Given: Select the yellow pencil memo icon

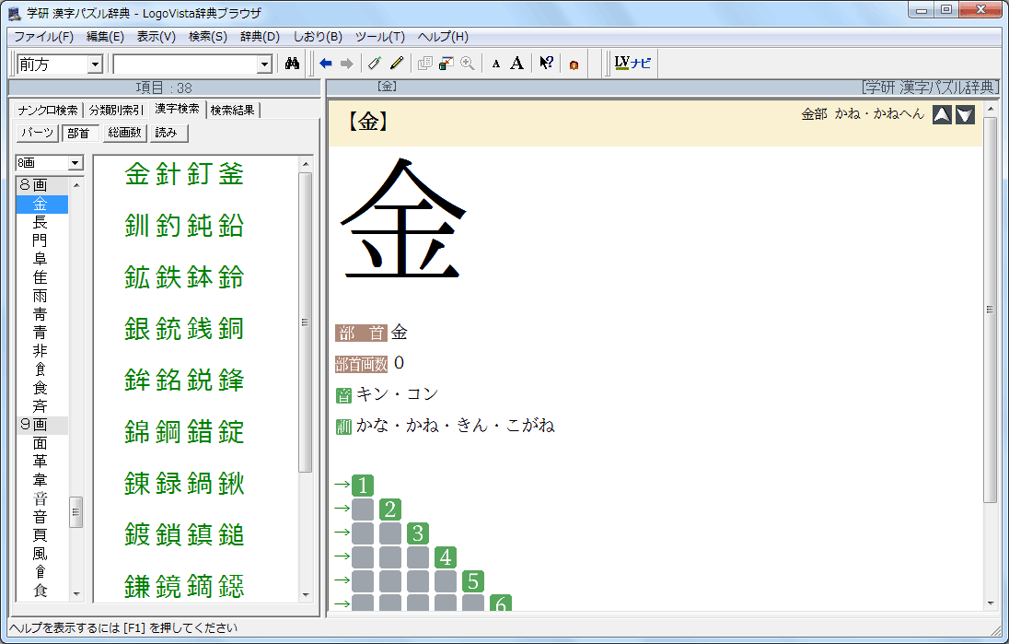Looking at the screenshot, I should click(397, 64).
